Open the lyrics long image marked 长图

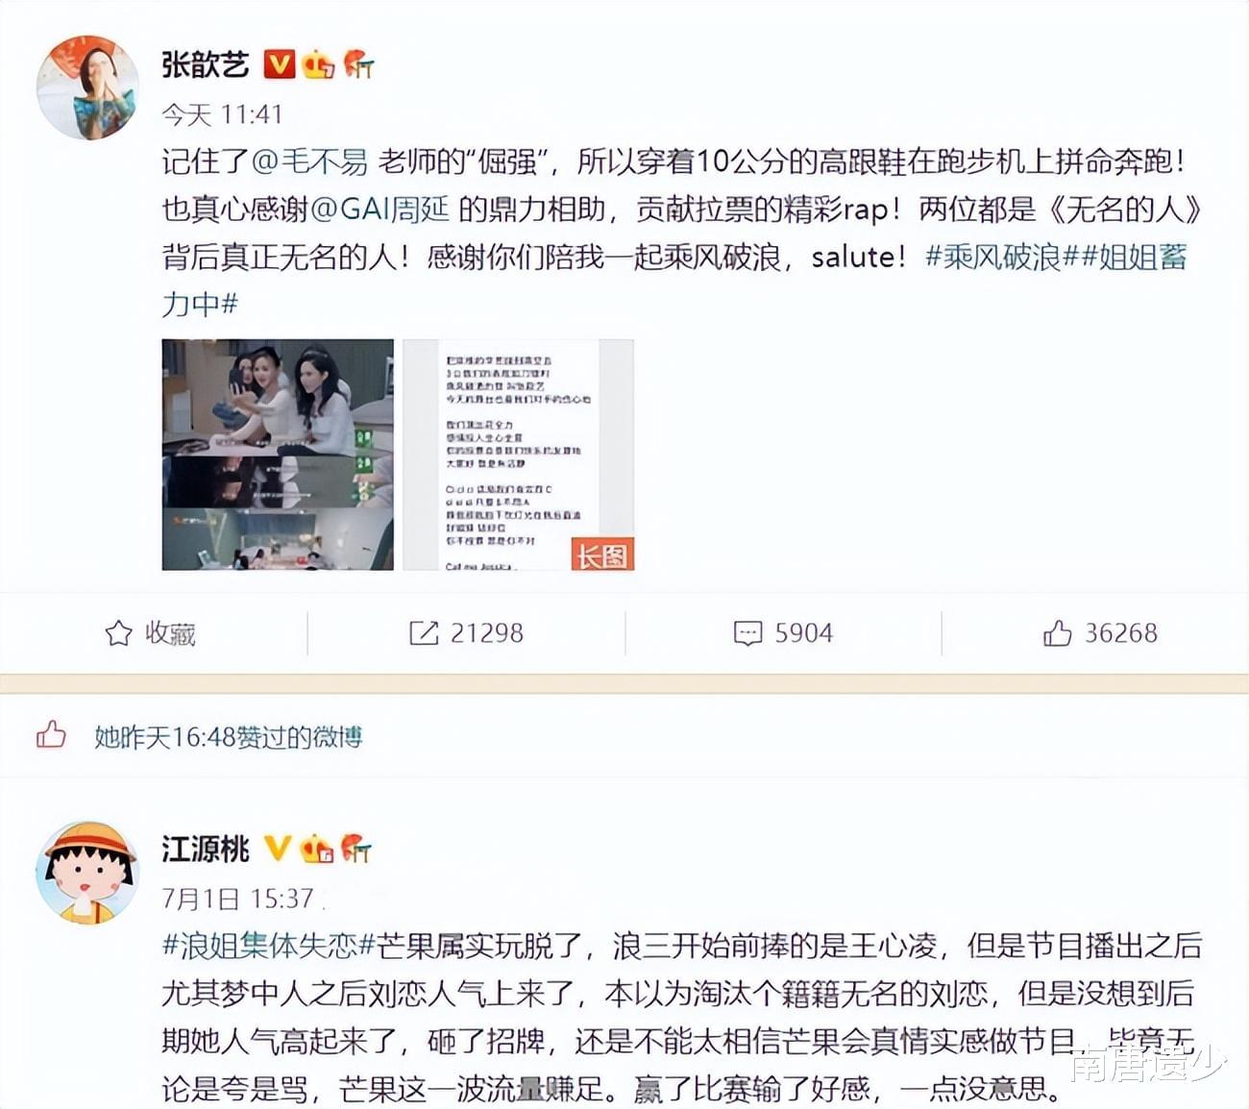[x=518, y=455]
